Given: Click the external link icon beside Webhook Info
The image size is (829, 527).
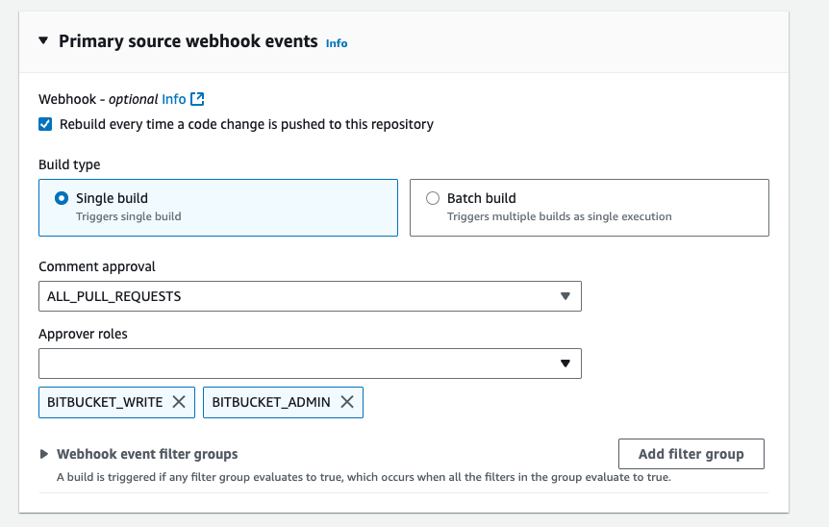Looking at the screenshot, I should point(197,99).
